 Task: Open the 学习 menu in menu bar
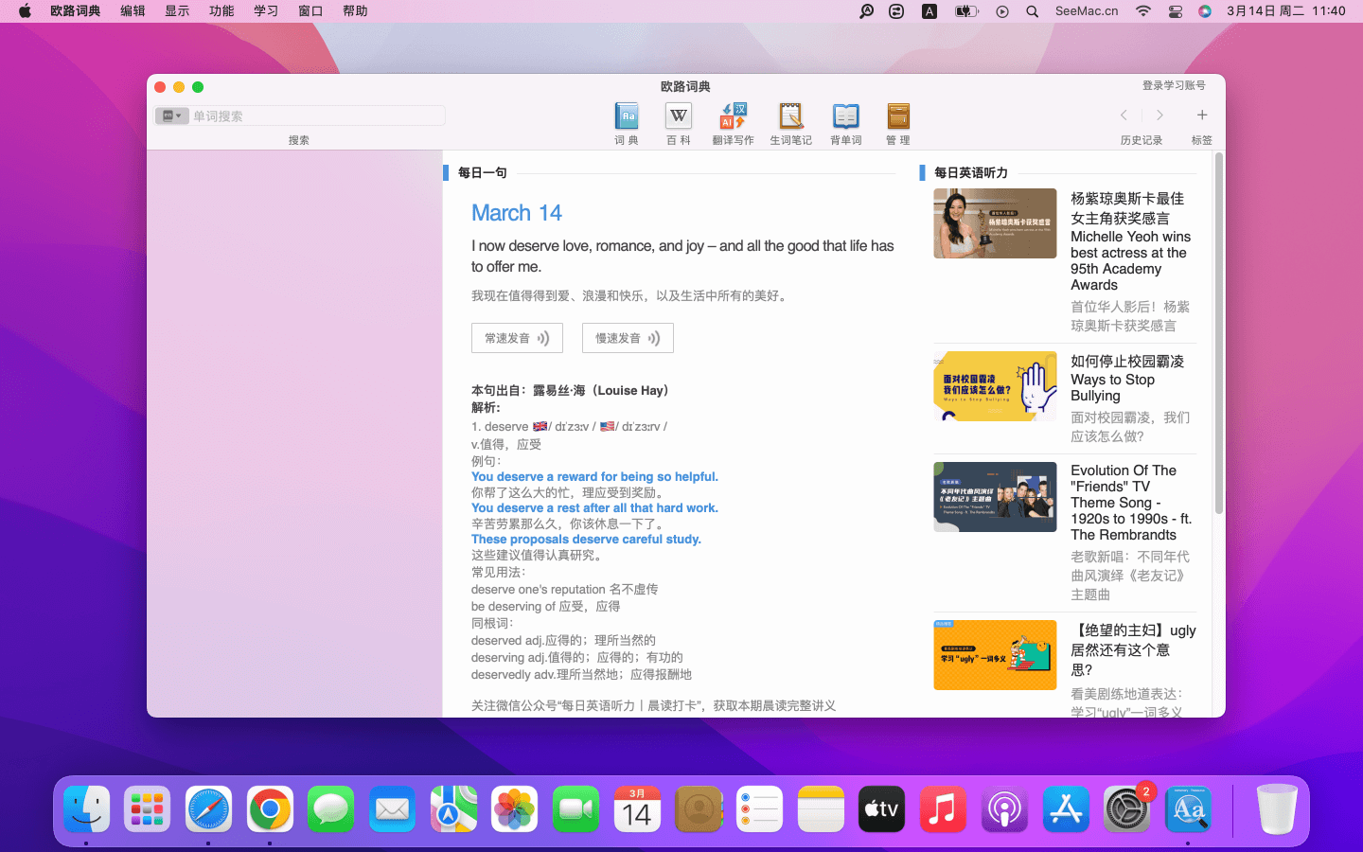(x=266, y=11)
